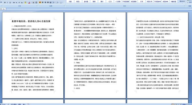This screenshot has width=192, height=105.
Task: Open the change case Aa dropdown
Action: pos(22,3)
